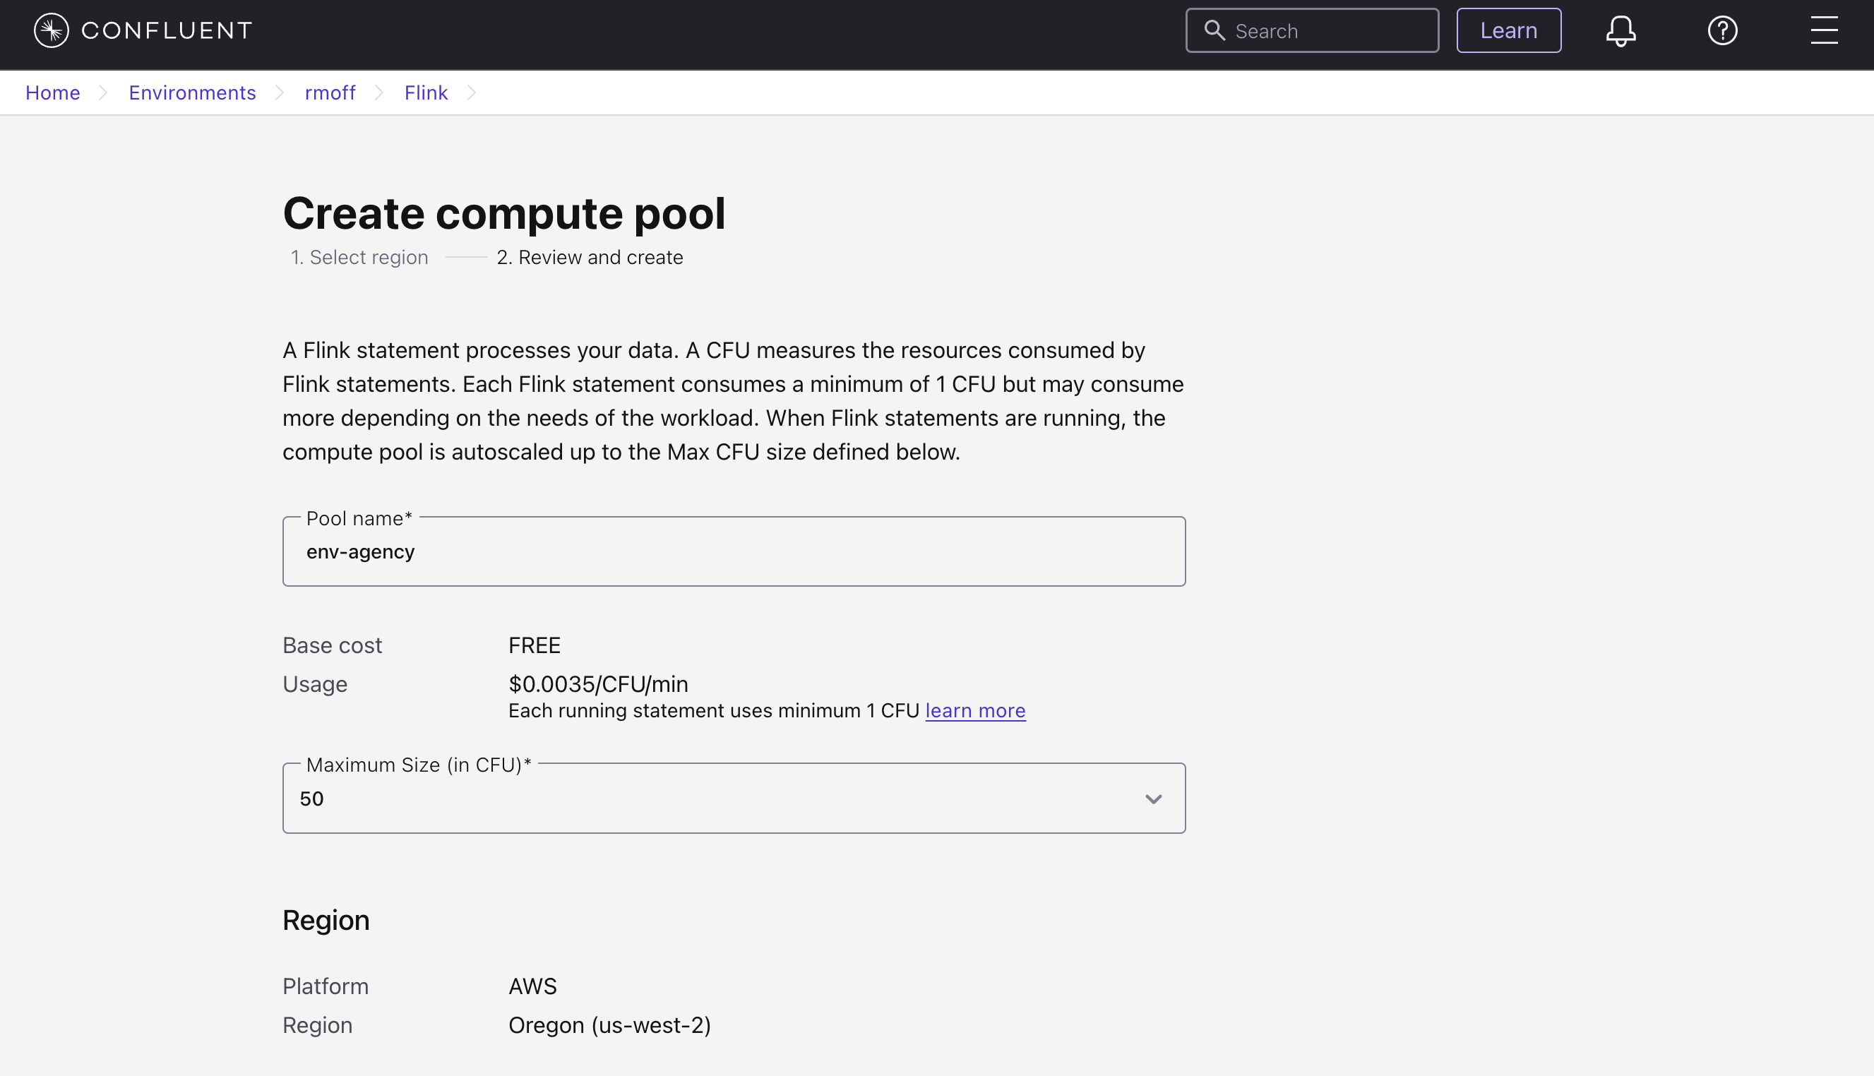The width and height of the screenshot is (1874, 1076).
Task: Open the learn more link
Action: 974,710
